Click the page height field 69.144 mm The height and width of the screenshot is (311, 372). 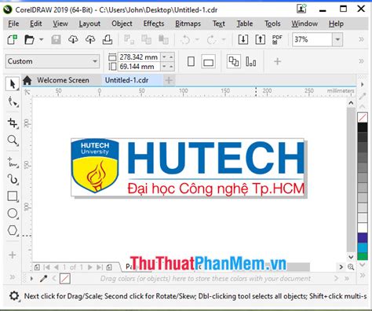(139, 67)
